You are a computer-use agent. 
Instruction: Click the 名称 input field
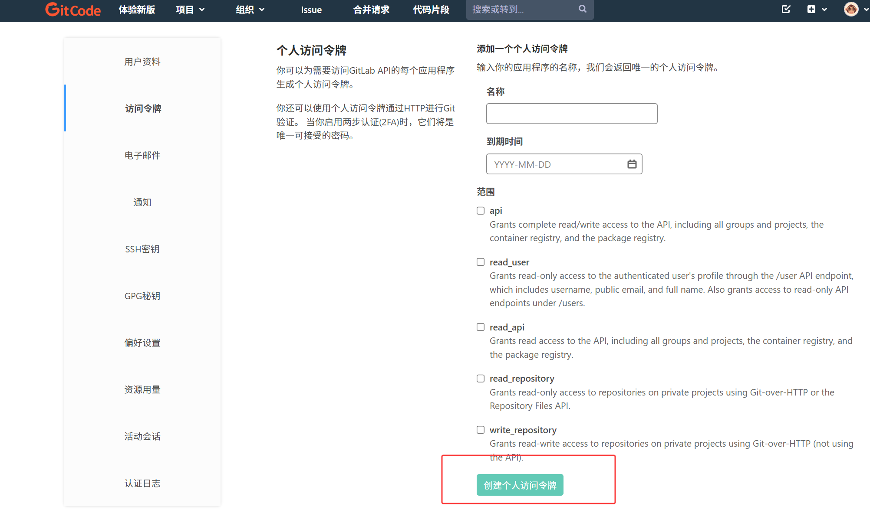pos(571,113)
